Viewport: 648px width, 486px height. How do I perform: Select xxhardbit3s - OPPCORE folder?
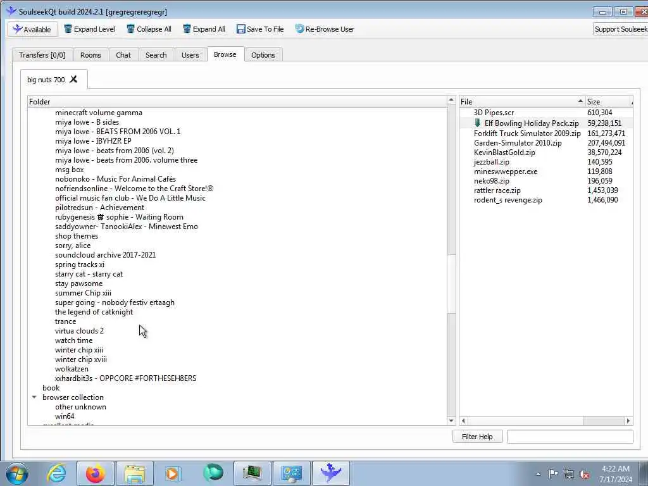(x=126, y=378)
